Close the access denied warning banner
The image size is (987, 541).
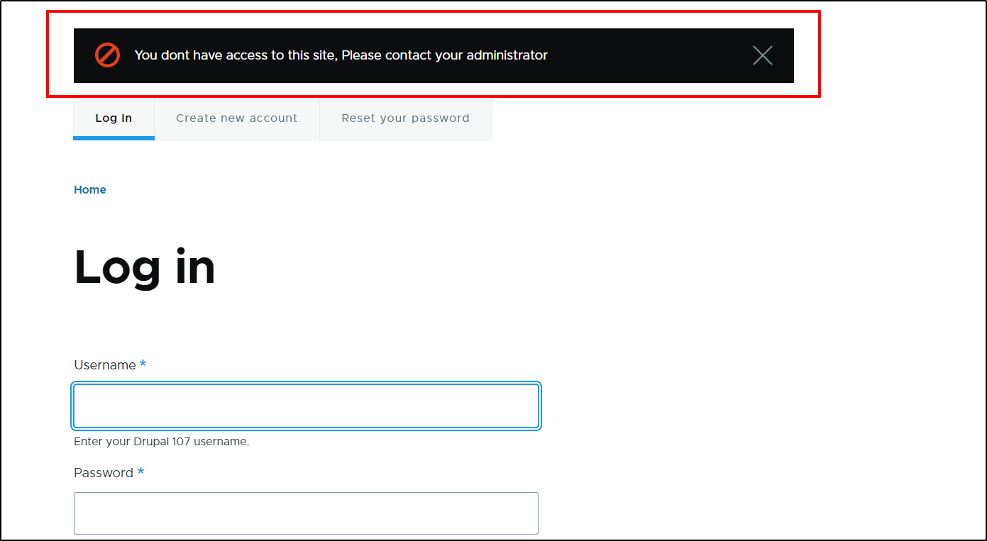(763, 55)
